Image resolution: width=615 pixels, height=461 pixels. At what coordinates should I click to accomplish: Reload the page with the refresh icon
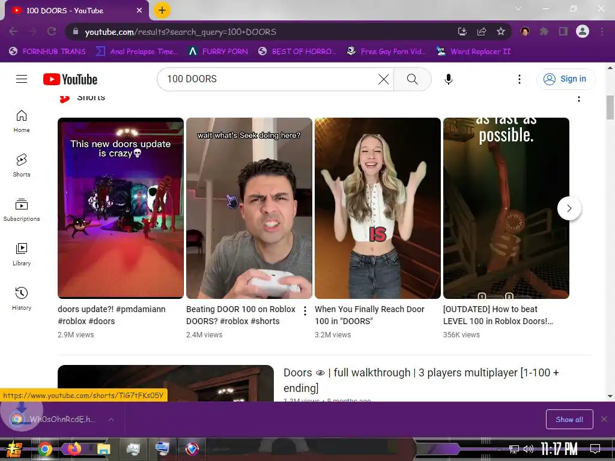(x=52, y=31)
